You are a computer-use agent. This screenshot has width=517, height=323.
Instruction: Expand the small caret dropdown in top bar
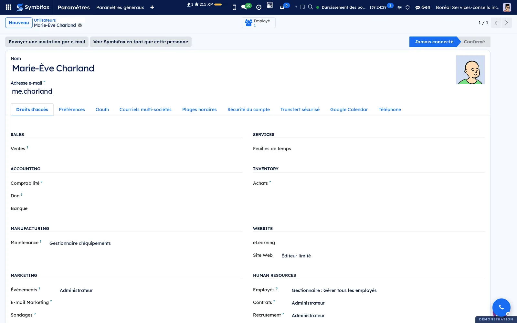pyautogui.click(x=296, y=7)
